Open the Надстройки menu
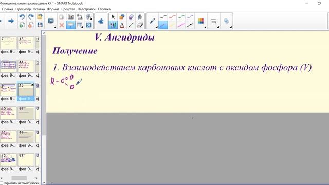329x185 pixels. (x=86, y=9)
